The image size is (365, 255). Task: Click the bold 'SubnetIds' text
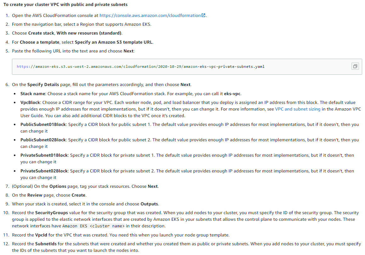(45, 244)
